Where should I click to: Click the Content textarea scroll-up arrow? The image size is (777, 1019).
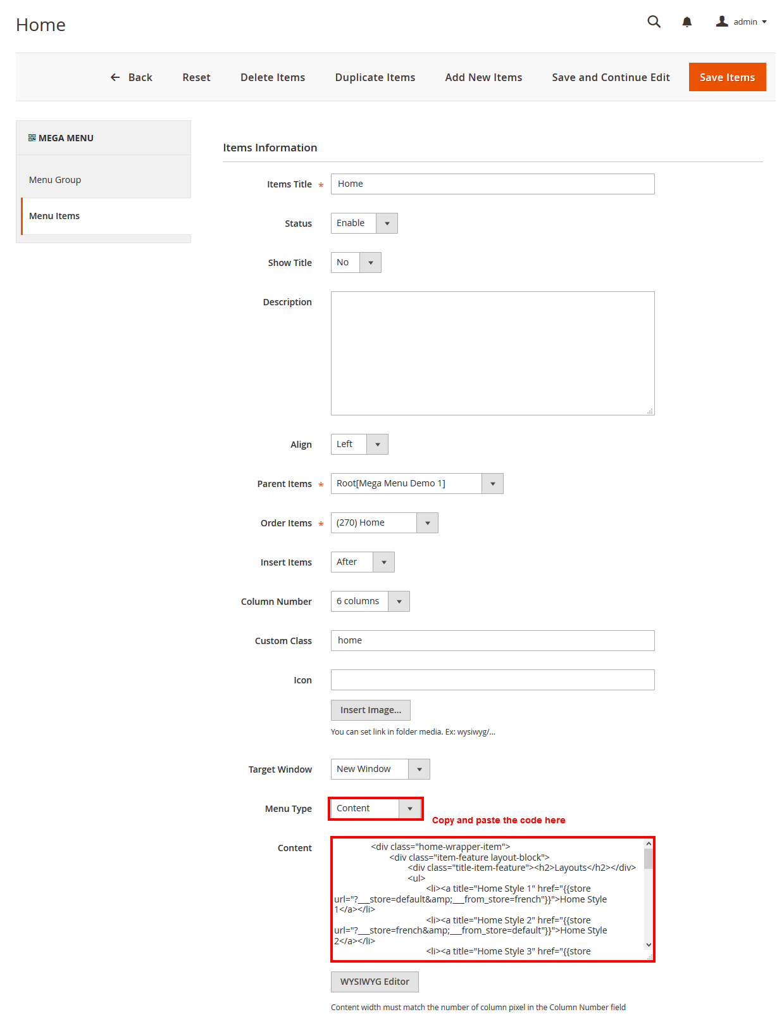649,844
